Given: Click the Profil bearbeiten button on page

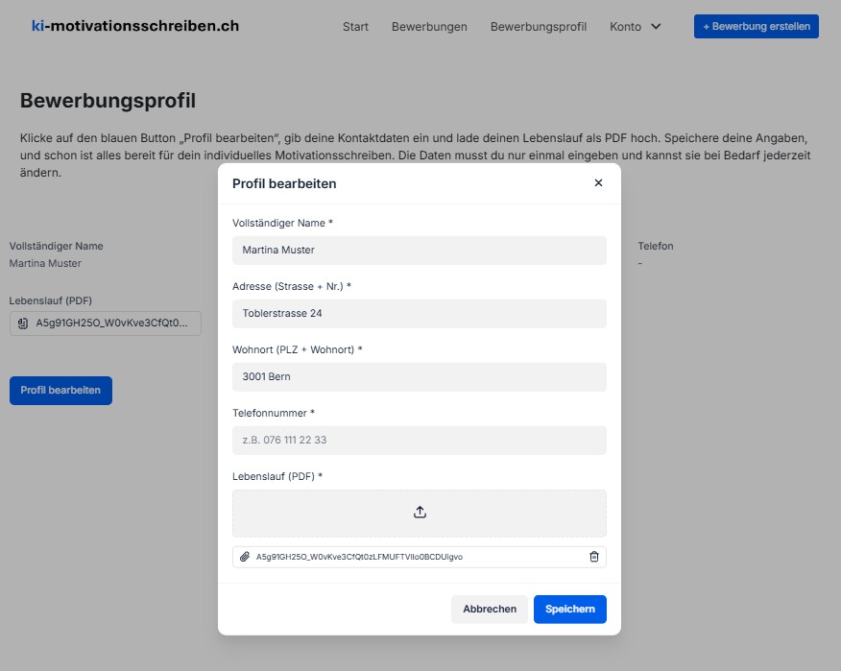Looking at the screenshot, I should coord(60,391).
